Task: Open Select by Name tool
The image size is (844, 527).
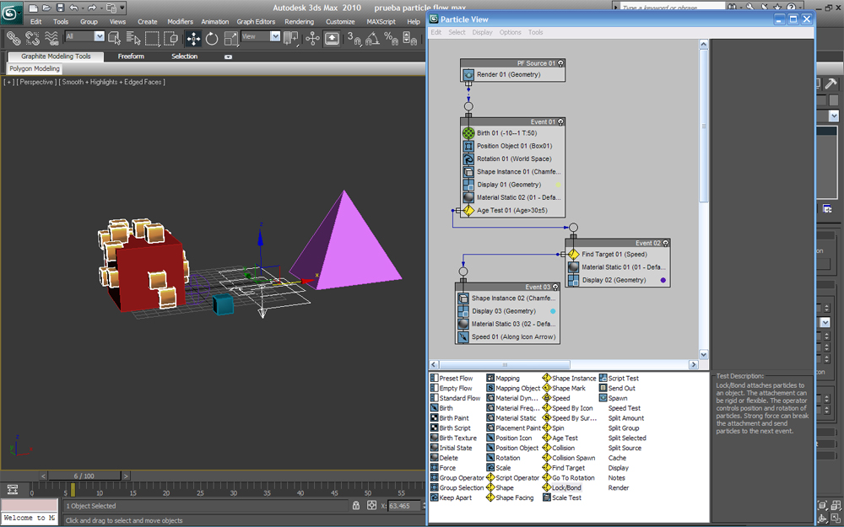Action: (133, 38)
